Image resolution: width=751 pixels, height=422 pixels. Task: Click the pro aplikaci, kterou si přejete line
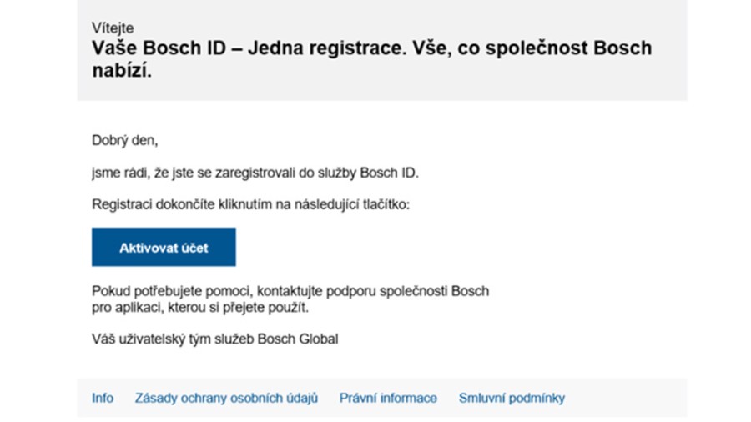coord(200,307)
